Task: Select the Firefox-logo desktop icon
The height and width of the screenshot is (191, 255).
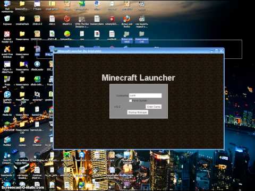Action: [x=127, y=21]
